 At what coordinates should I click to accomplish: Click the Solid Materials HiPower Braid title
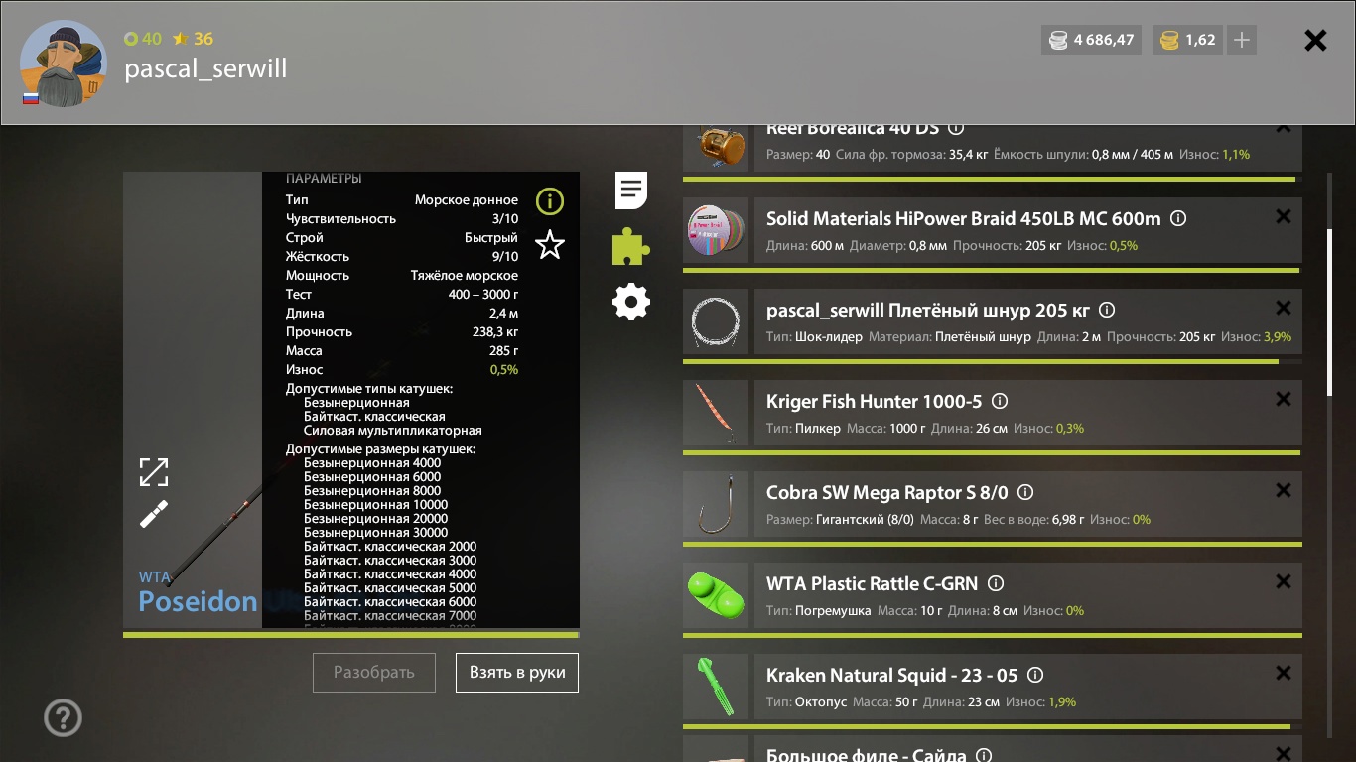click(963, 218)
